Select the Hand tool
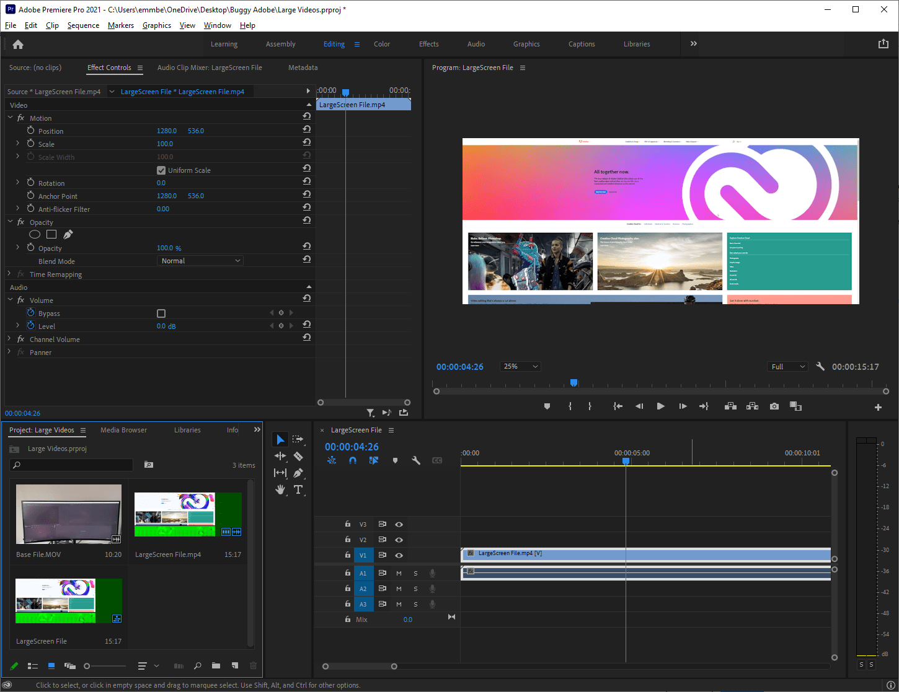This screenshot has height=692, width=899. (280, 489)
